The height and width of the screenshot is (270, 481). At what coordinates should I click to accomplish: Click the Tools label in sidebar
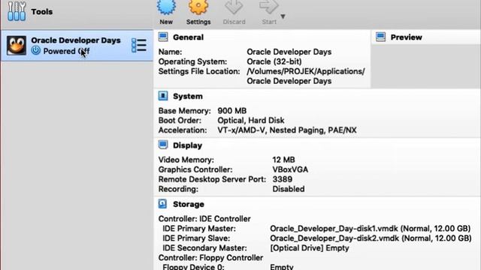(42, 12)
